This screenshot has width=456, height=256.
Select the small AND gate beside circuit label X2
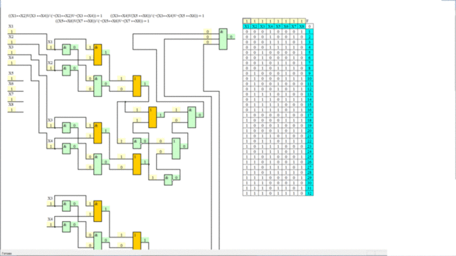[66, 70]
